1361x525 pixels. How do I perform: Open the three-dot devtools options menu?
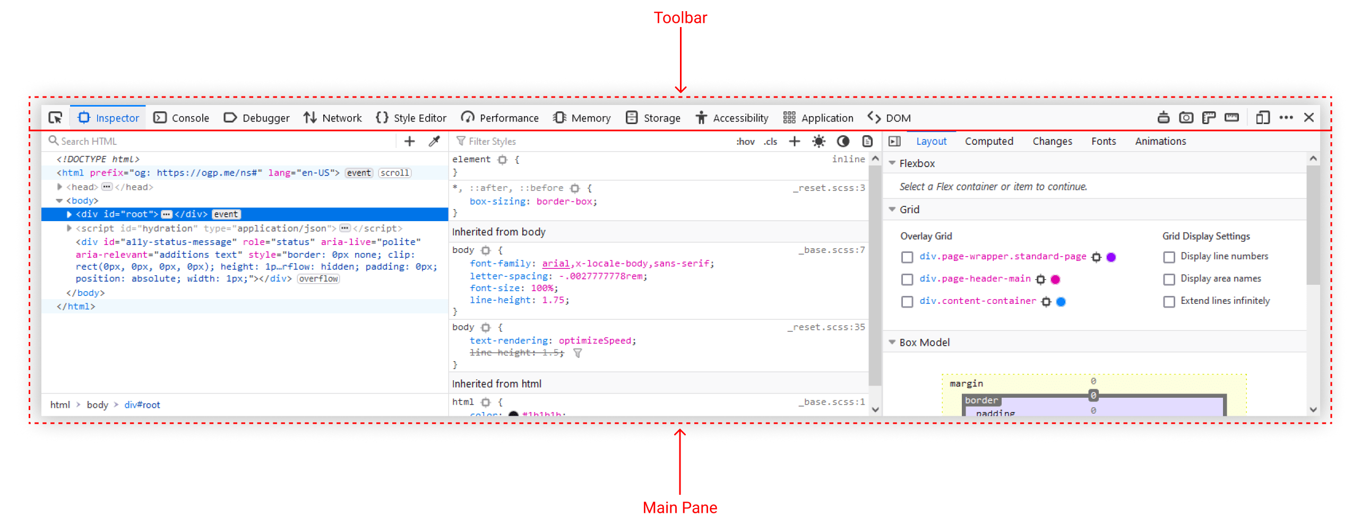tap(1286, 118)
